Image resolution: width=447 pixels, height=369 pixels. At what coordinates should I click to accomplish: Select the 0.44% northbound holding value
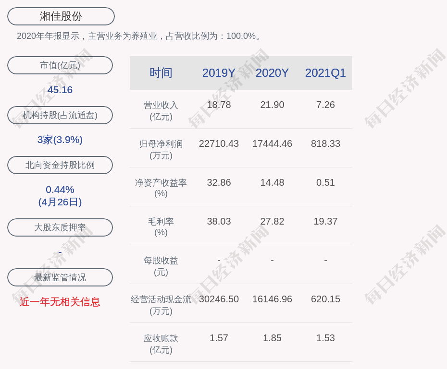[60, 190]
